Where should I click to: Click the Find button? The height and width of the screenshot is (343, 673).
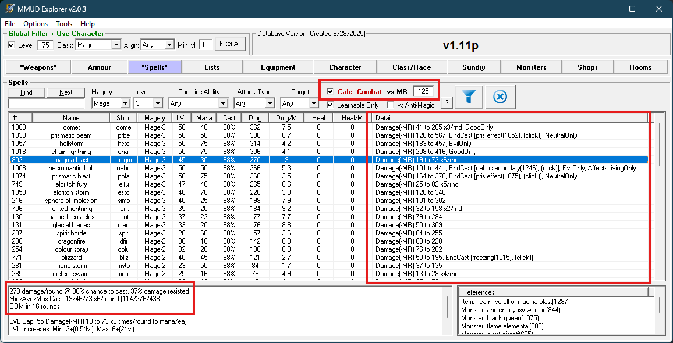pyautogui.click(x=26, y=92)
